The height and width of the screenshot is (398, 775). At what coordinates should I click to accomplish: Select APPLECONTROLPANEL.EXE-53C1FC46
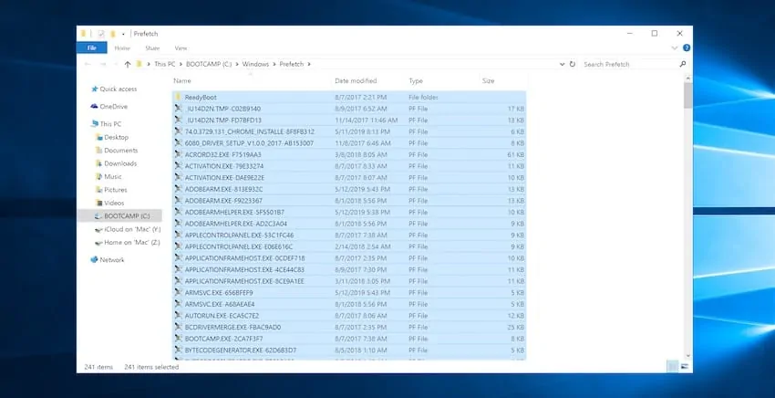click(349, 236)
